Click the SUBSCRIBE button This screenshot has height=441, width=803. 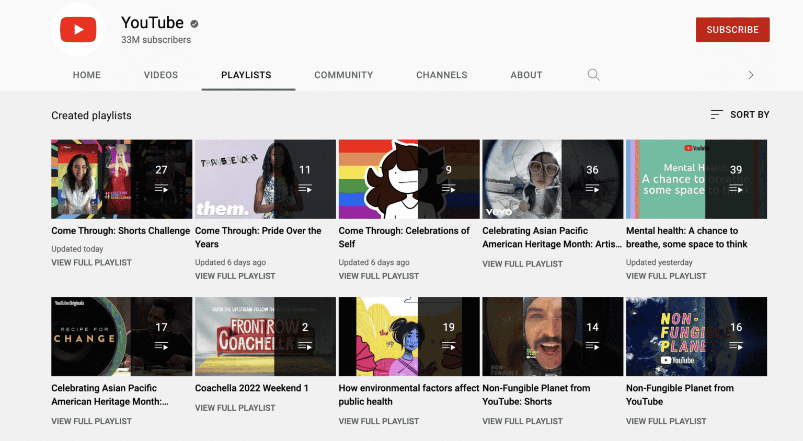(732, 30)
